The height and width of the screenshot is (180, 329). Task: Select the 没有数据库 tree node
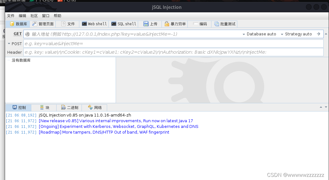pos(21,60)
